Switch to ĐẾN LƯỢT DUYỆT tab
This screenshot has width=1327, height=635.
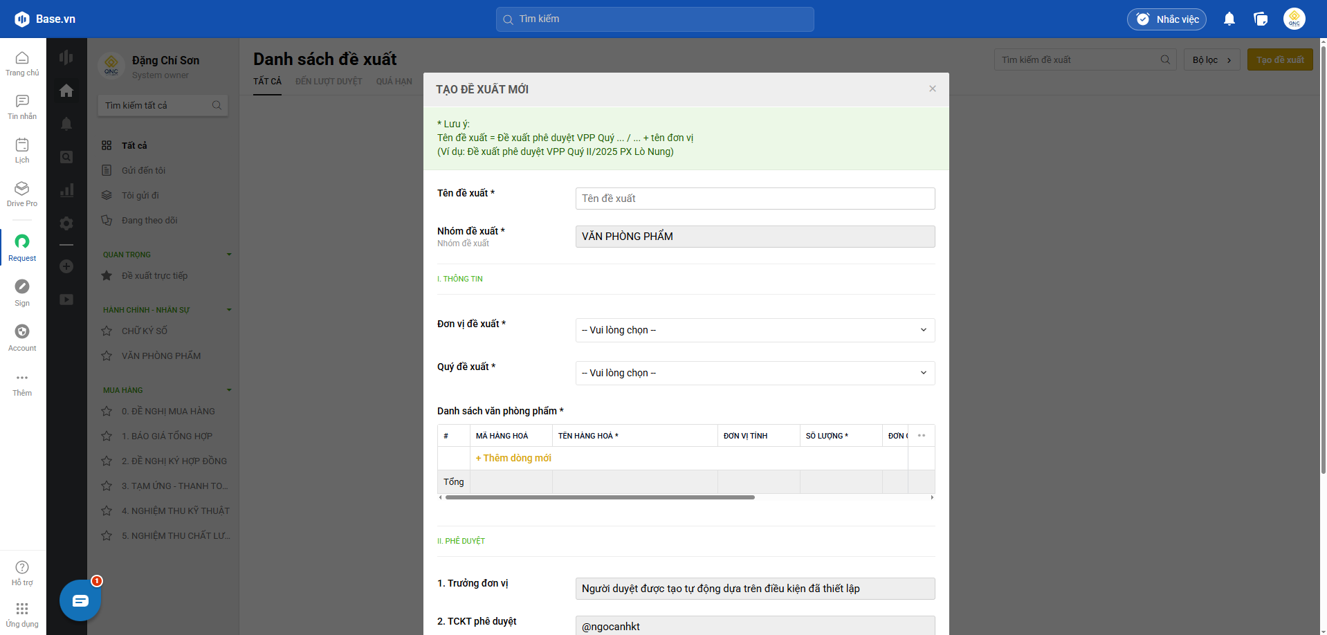coord(329,82)
